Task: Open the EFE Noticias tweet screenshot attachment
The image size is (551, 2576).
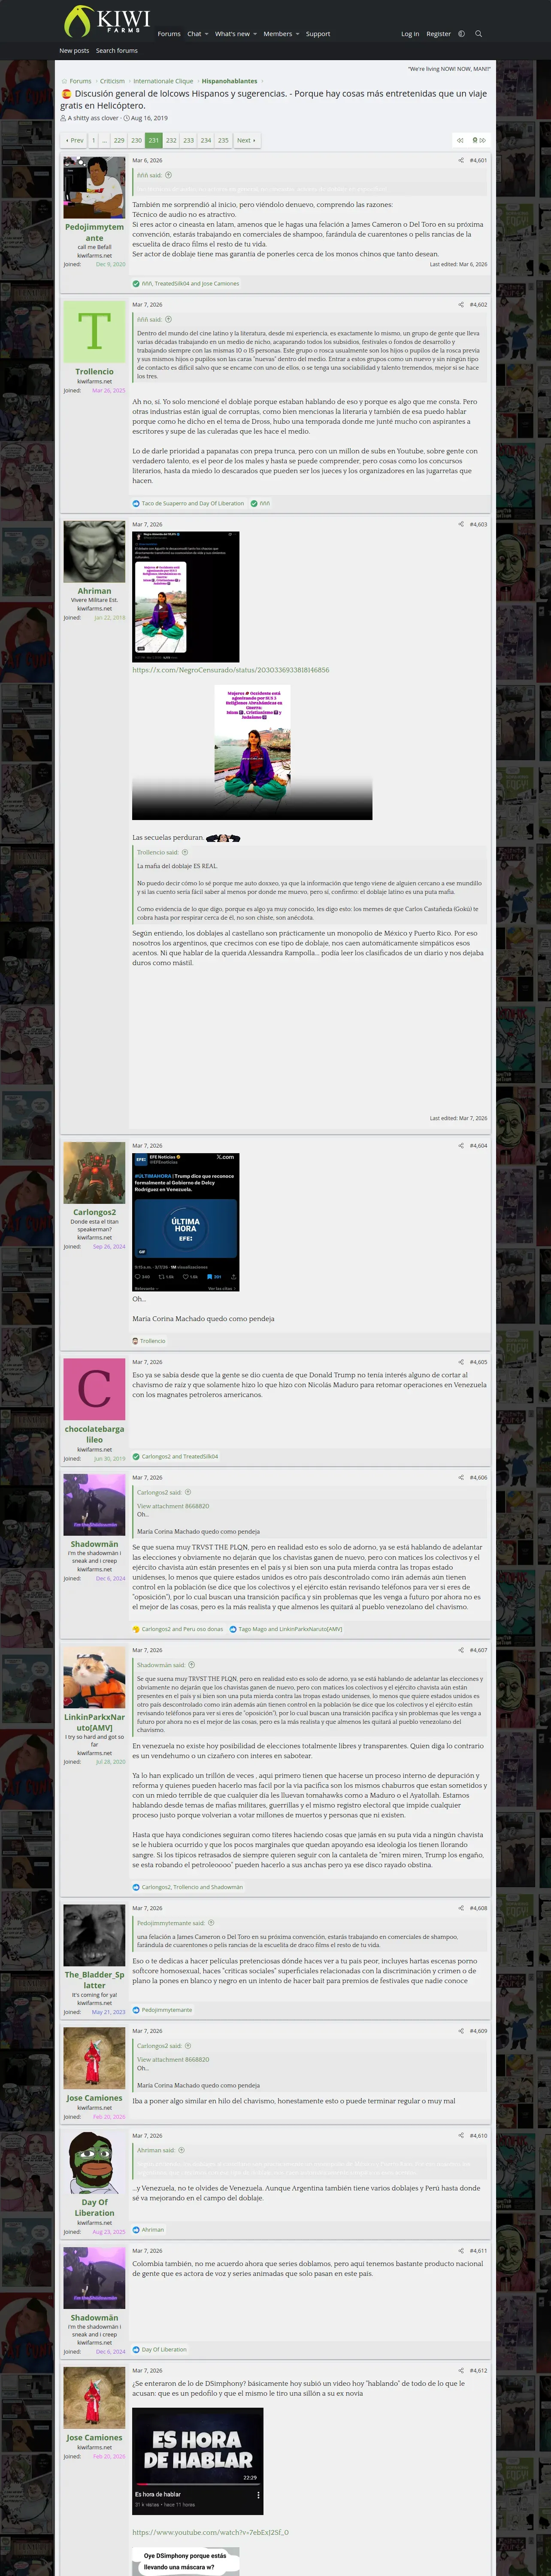Action: (x=185, y=1222)
